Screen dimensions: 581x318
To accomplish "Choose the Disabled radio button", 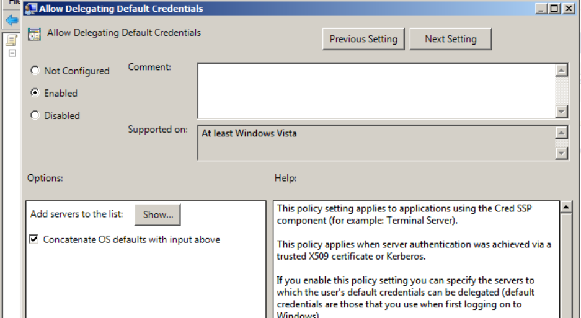I will click(x=35, y=115).
